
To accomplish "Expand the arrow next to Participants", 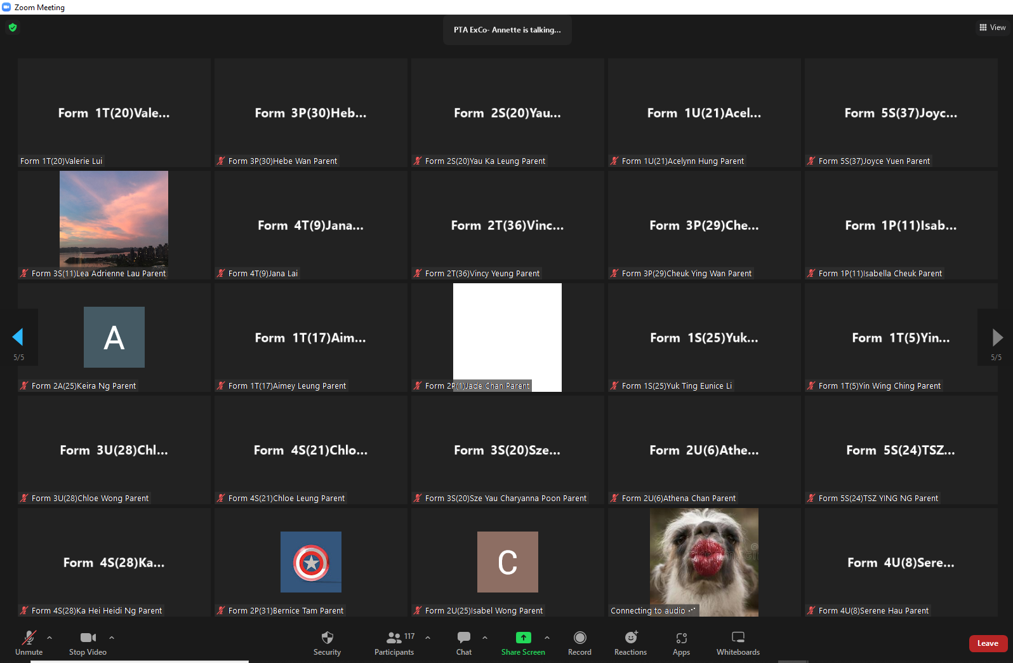I will (428, 638).
